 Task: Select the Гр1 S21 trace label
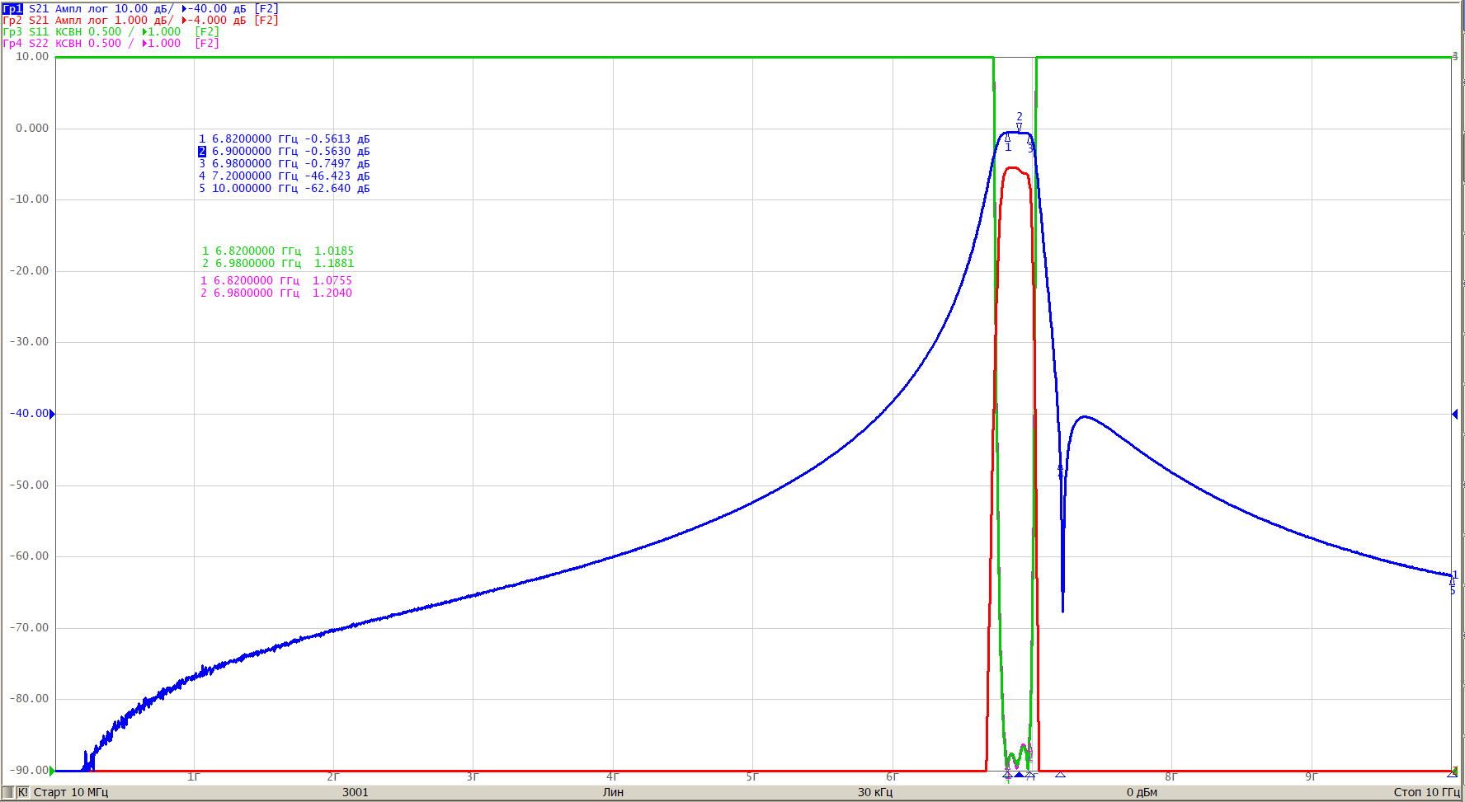140,8
